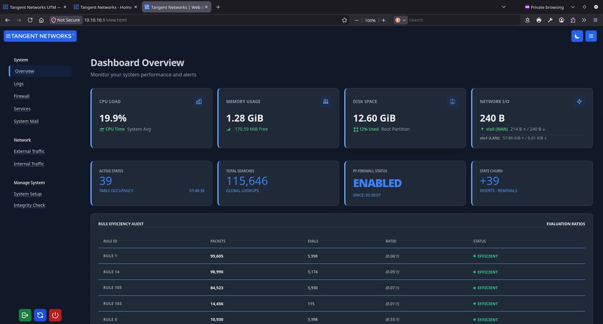Close the Tangent Networks - Home tab
This screenshot has height=324, width=603.
click(x=135, y=7)
